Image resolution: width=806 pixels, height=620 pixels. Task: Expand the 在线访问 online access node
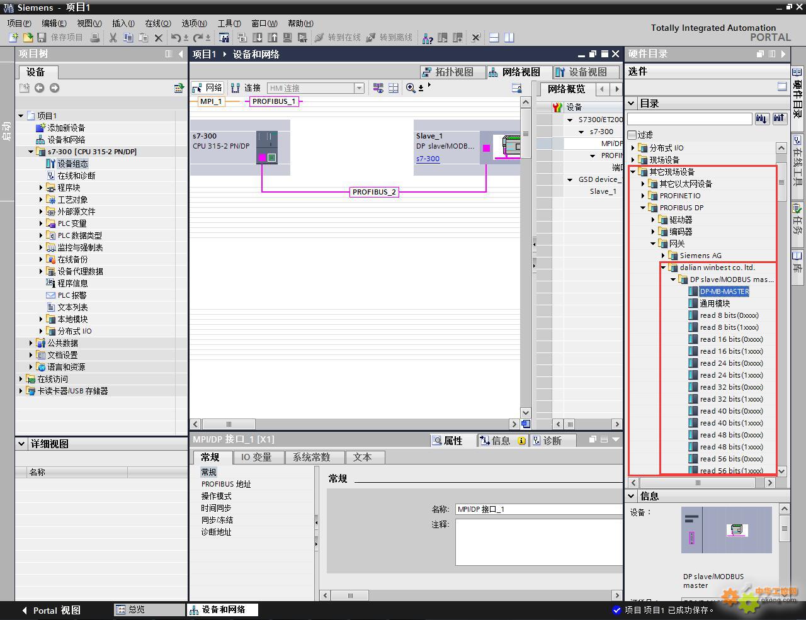click(21, 379)
